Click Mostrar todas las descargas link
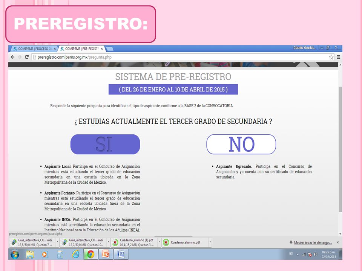Screen dimensions: 362x271 click(x=313, y=243)
